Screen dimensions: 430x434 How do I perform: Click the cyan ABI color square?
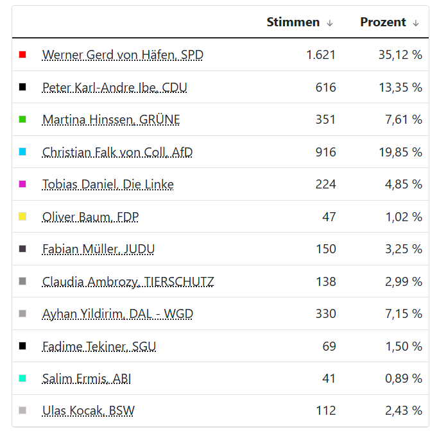pyautogui.click(x=23, y=378)
